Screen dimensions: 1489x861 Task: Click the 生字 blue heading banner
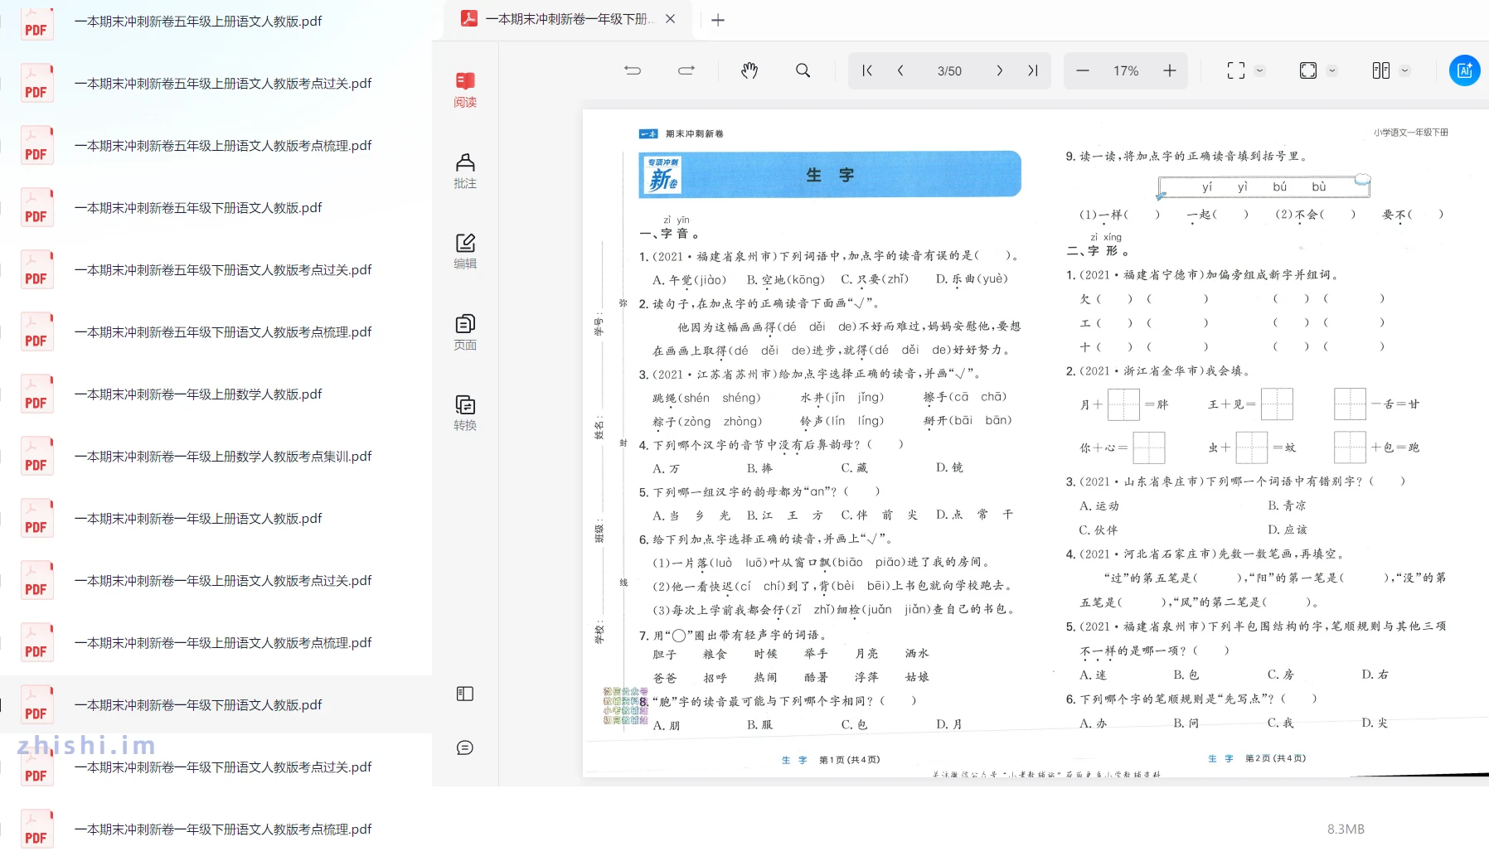pyautogui.click(x=830, y=175)
